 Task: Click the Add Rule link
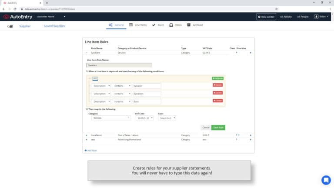pos(90,150)
